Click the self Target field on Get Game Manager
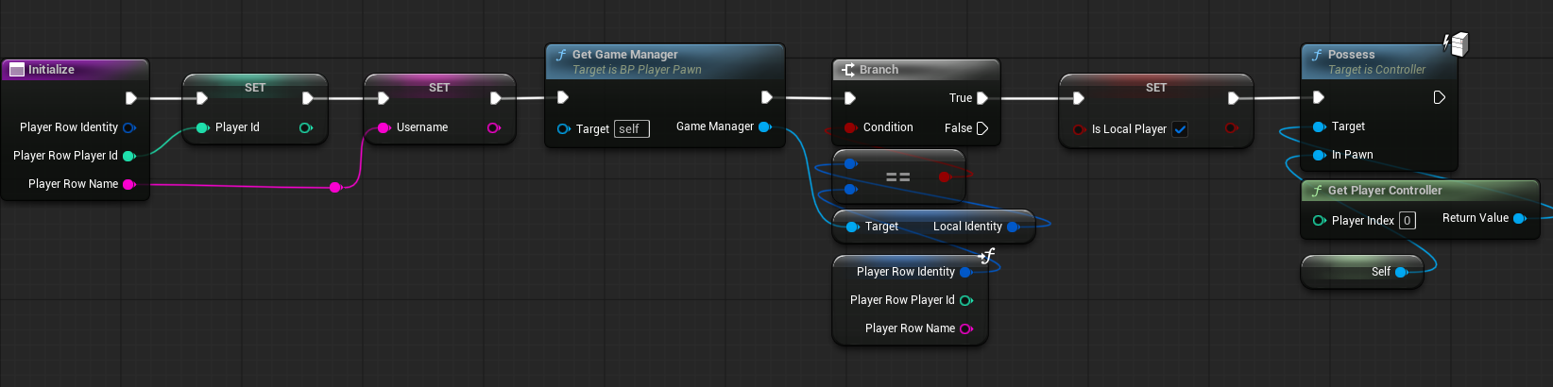Screen dimensions: 1553x387 [631, 129]
